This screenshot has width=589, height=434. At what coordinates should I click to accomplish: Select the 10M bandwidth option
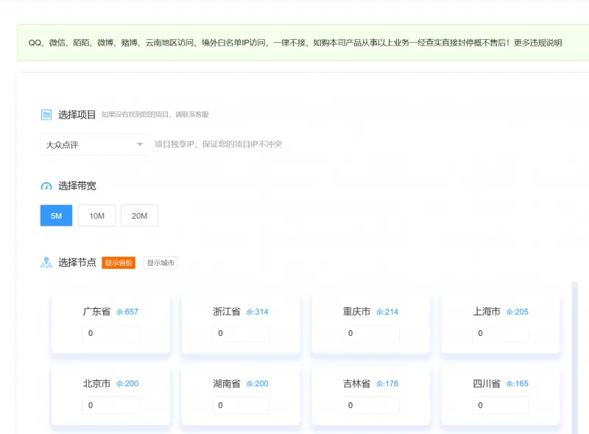96,215
